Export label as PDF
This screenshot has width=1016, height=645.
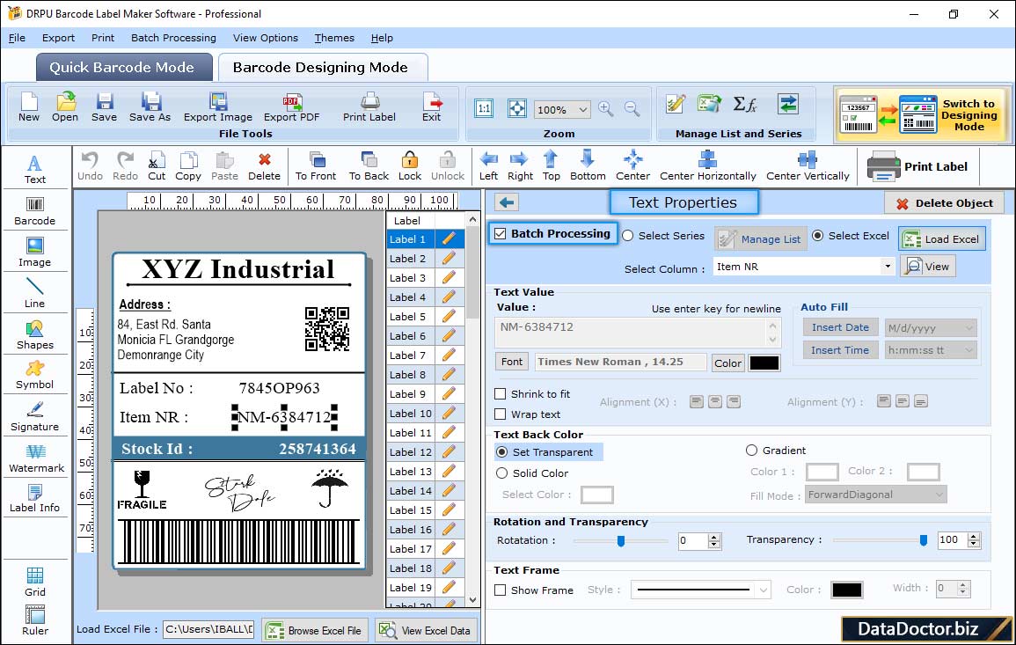(x=291, y=107)
